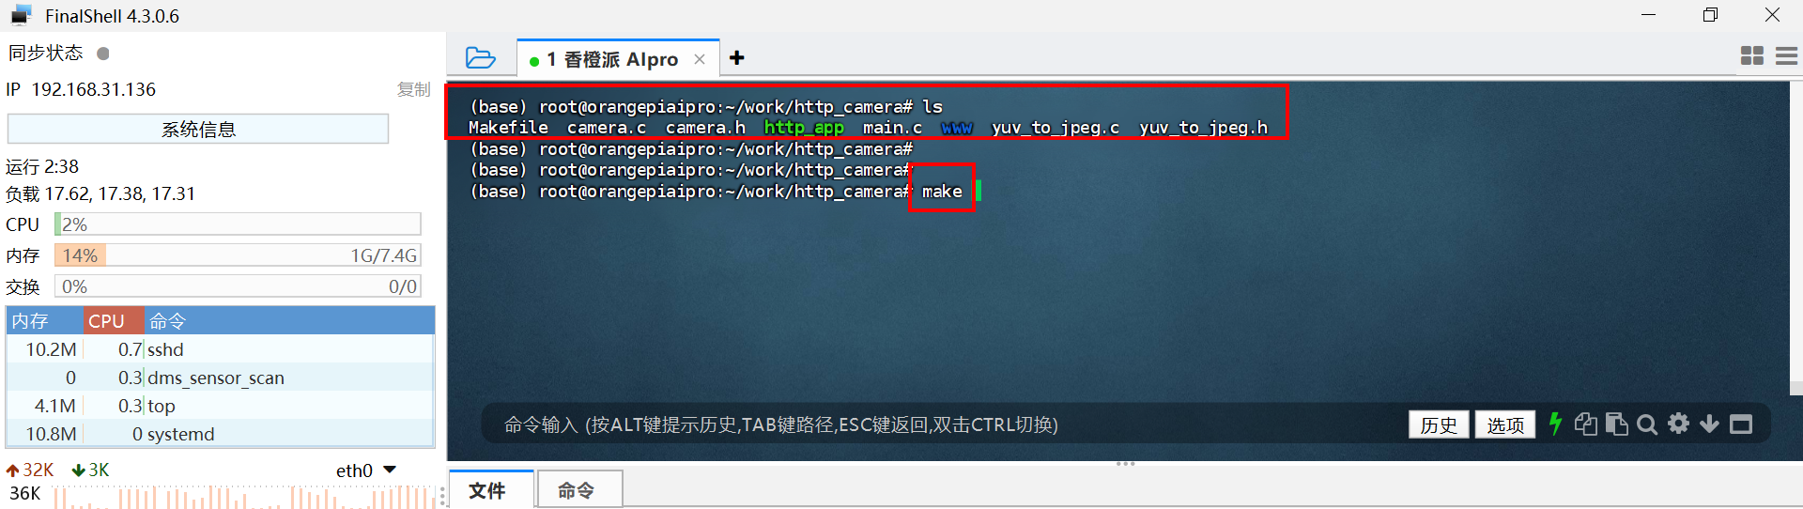Click the fullscreen window icon in command bar
The image size is (1803, 509).
point(1741,424)
